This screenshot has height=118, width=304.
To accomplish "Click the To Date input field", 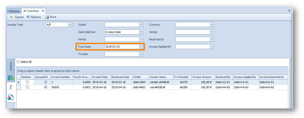I will pos(122,54).
